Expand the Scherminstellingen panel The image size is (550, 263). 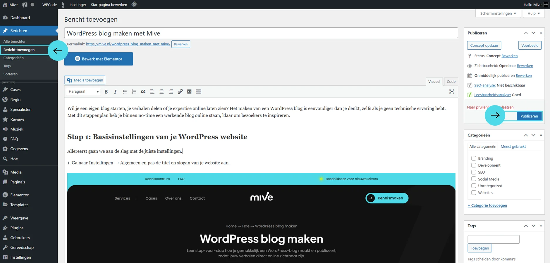[499, 13]
